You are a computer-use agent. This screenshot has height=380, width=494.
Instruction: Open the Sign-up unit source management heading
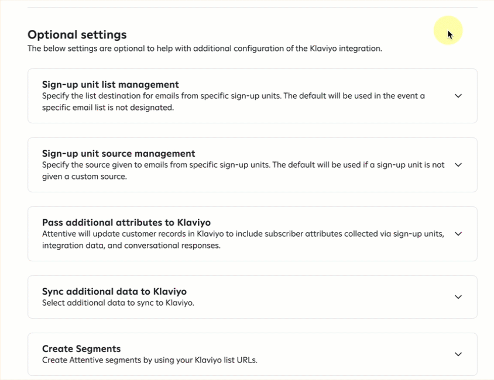(118, 153)
